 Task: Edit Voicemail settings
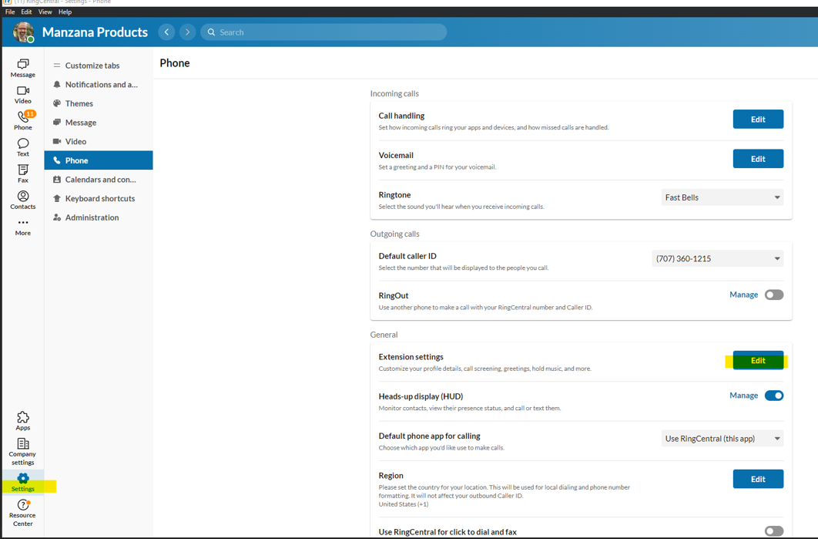758,159
